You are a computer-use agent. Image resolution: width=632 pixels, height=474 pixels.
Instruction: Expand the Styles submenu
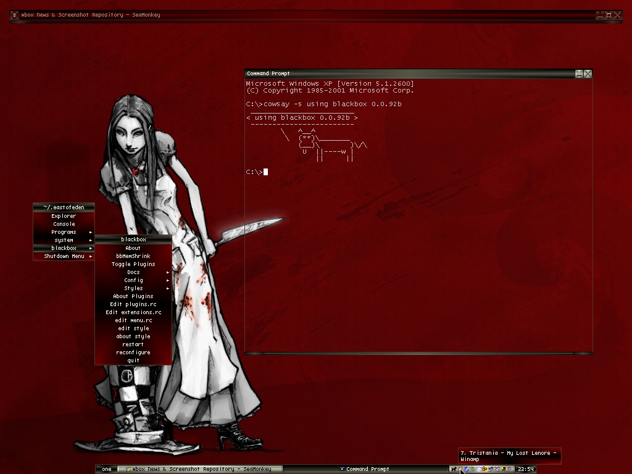(133, 289)
